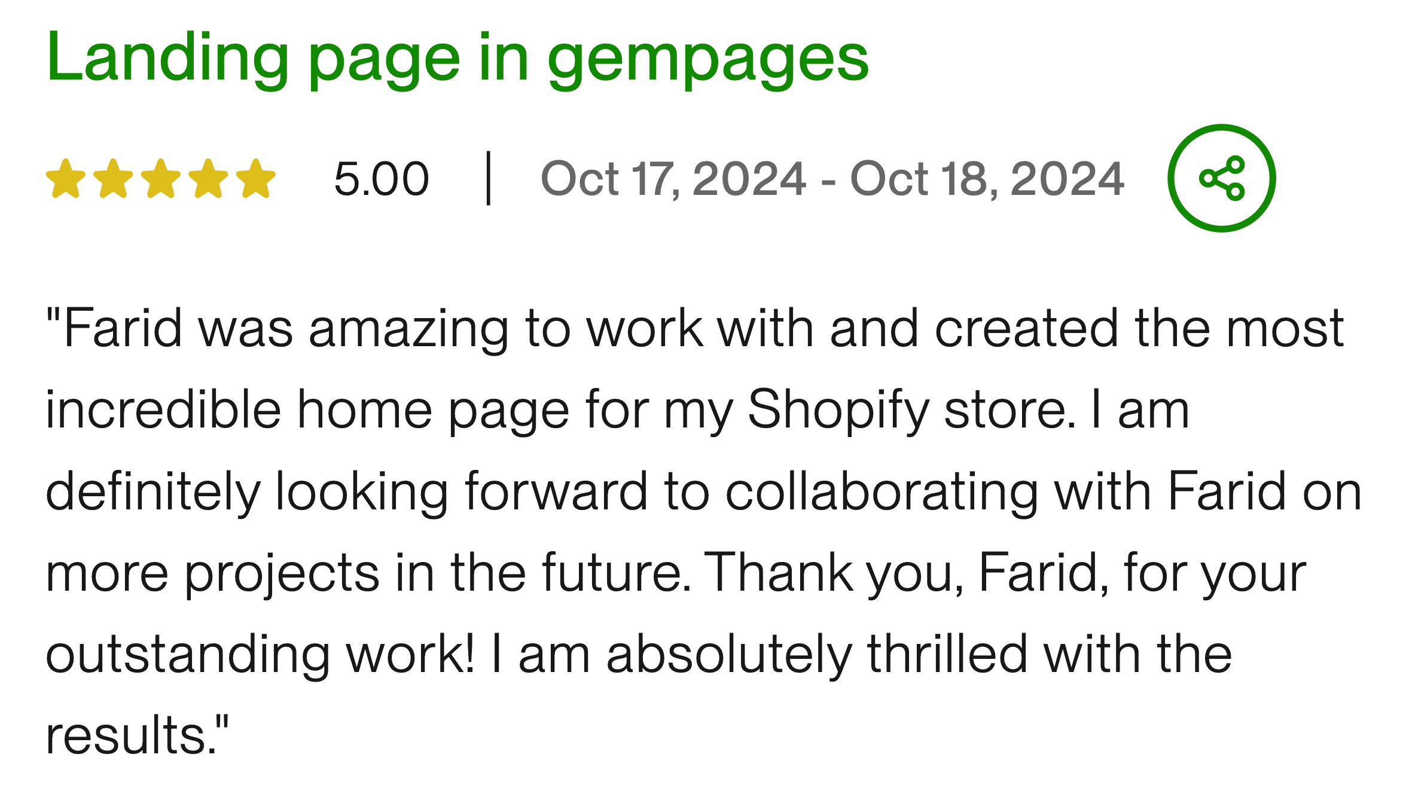Click the 5.00 rating score
The image size is (1403, 788).
point(382,179)
